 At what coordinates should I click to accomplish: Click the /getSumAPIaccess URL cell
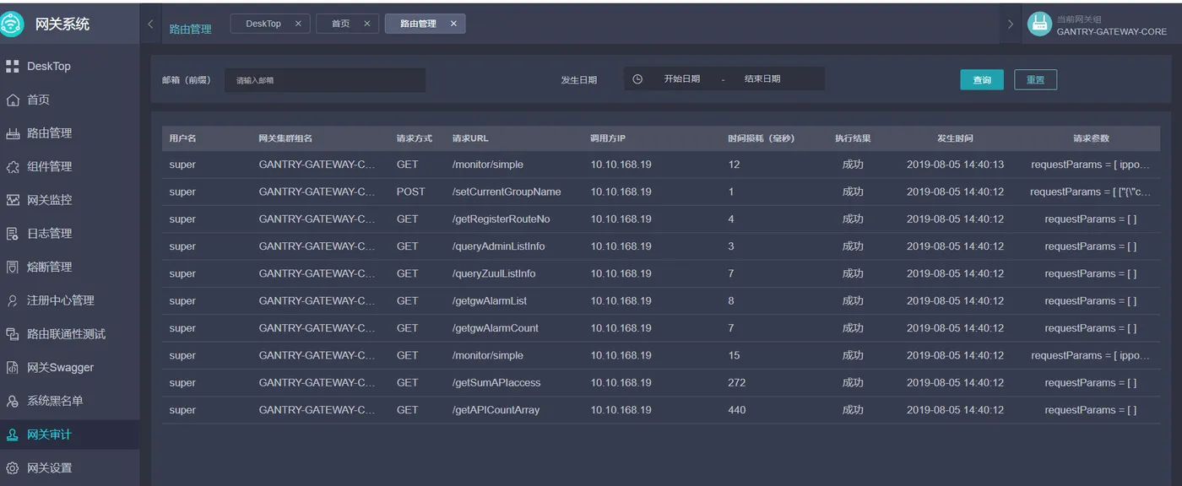coord(496,382)
